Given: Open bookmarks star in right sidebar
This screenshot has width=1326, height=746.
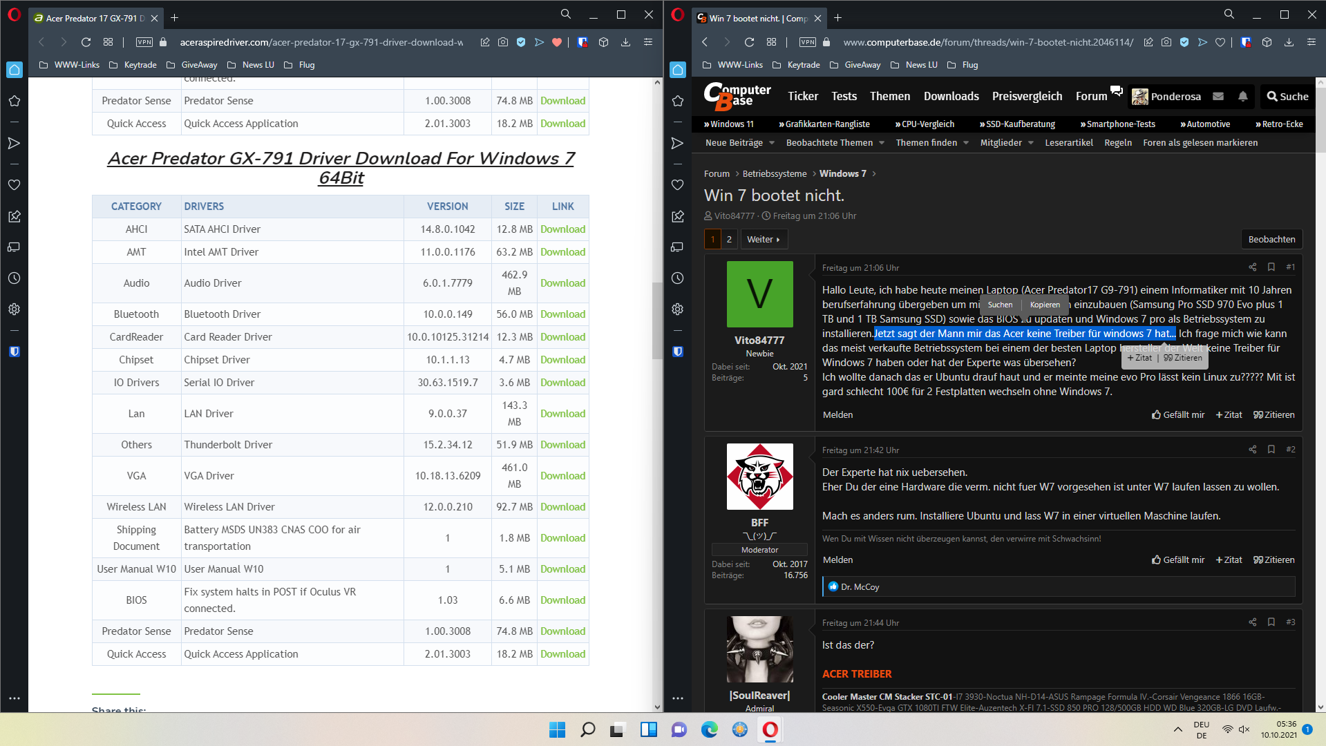Looking at the screenshot, I should pos(677,101).
